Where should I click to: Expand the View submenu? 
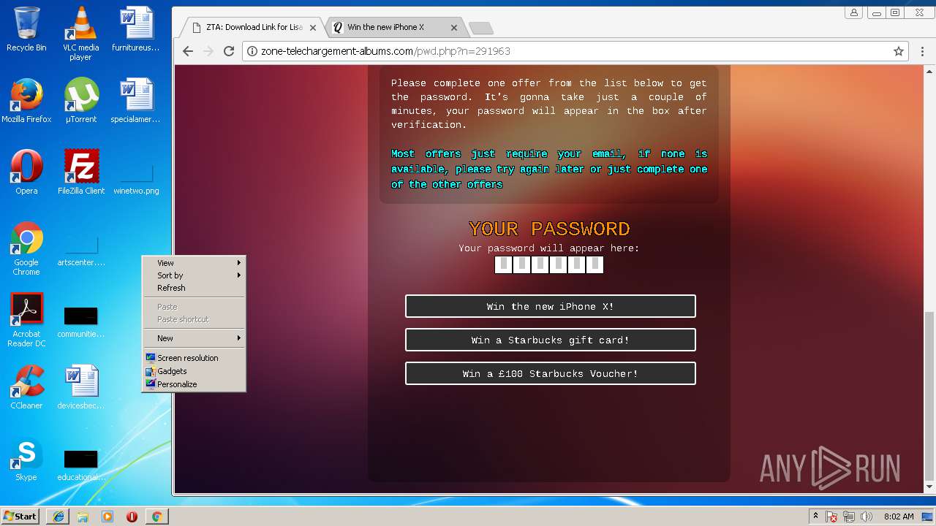point(194,263)
